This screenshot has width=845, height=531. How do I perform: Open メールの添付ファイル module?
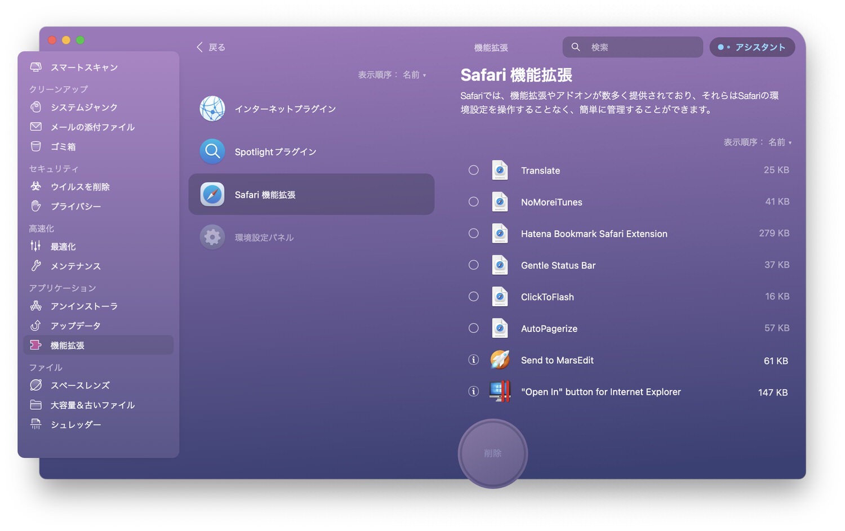coord(99,127)
